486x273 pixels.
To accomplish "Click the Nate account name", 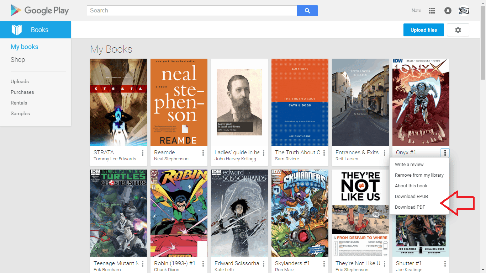I will tap(416, 11).
